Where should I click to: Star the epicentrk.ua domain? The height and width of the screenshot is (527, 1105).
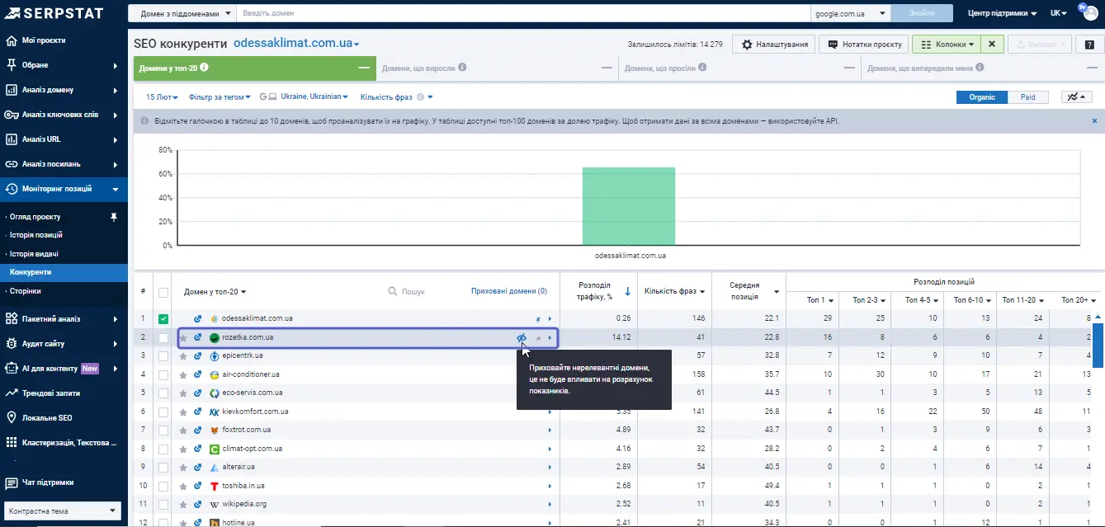tap(183, 356)
